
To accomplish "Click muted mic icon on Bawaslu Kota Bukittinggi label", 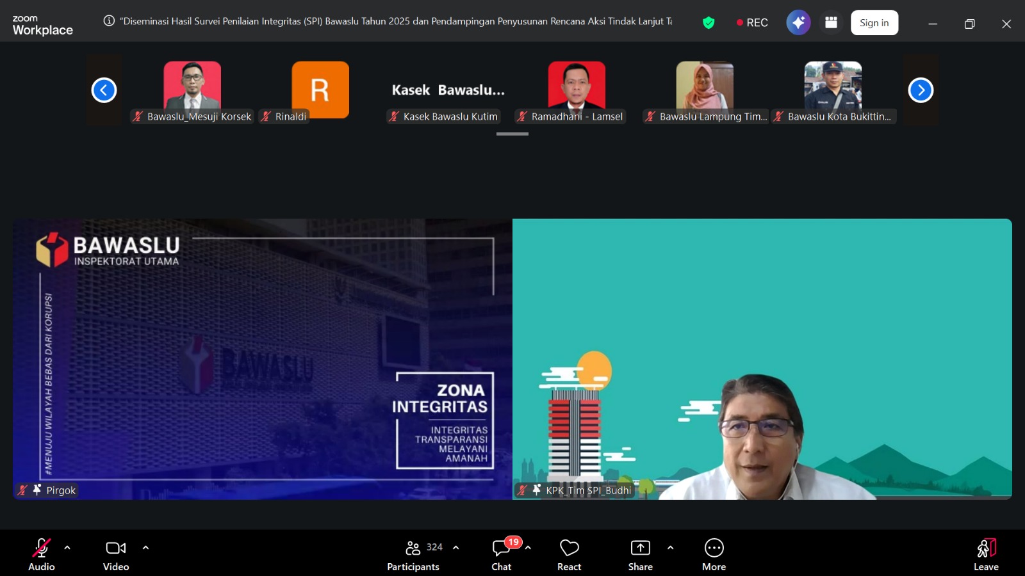I will pos(778,116).
